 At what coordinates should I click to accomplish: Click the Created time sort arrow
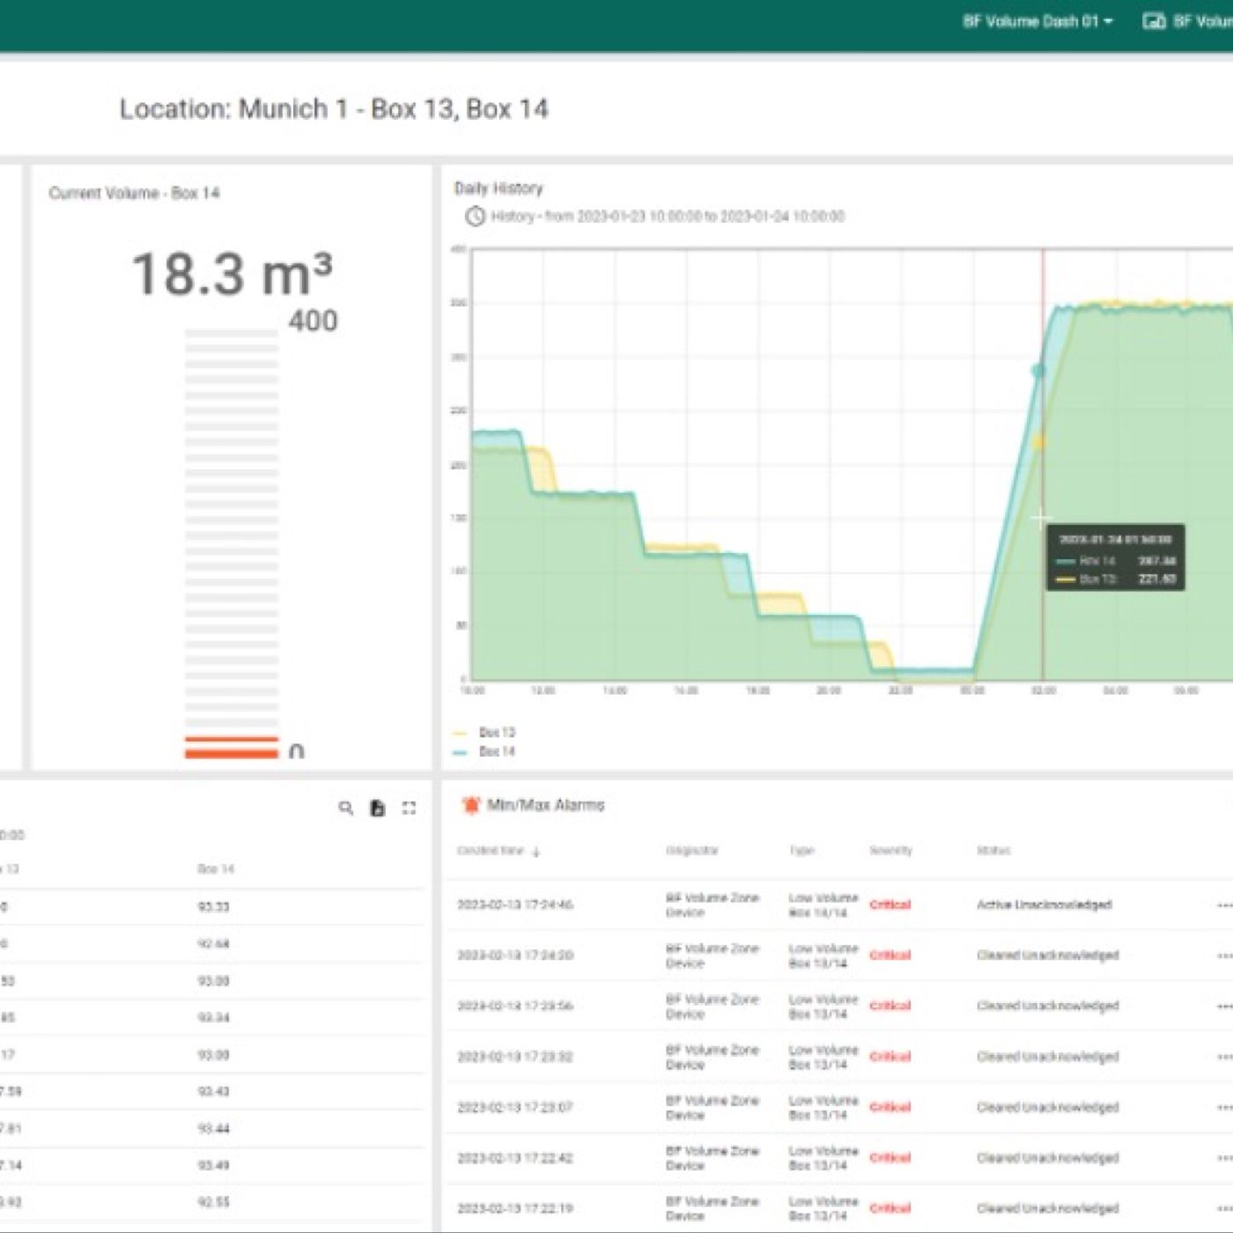(535, 852)
